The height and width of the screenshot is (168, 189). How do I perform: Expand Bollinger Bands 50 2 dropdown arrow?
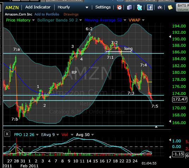pos(81,20)
